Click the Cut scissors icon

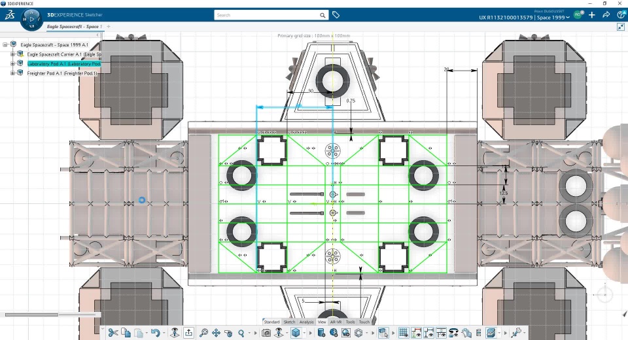113,333
